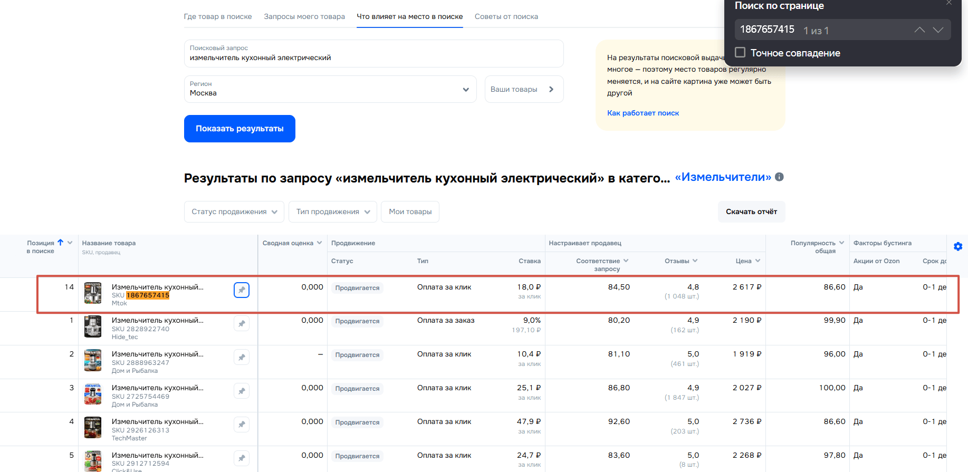
Task: Toggle the Мои товары filter
Action: (x=410, y=211)
